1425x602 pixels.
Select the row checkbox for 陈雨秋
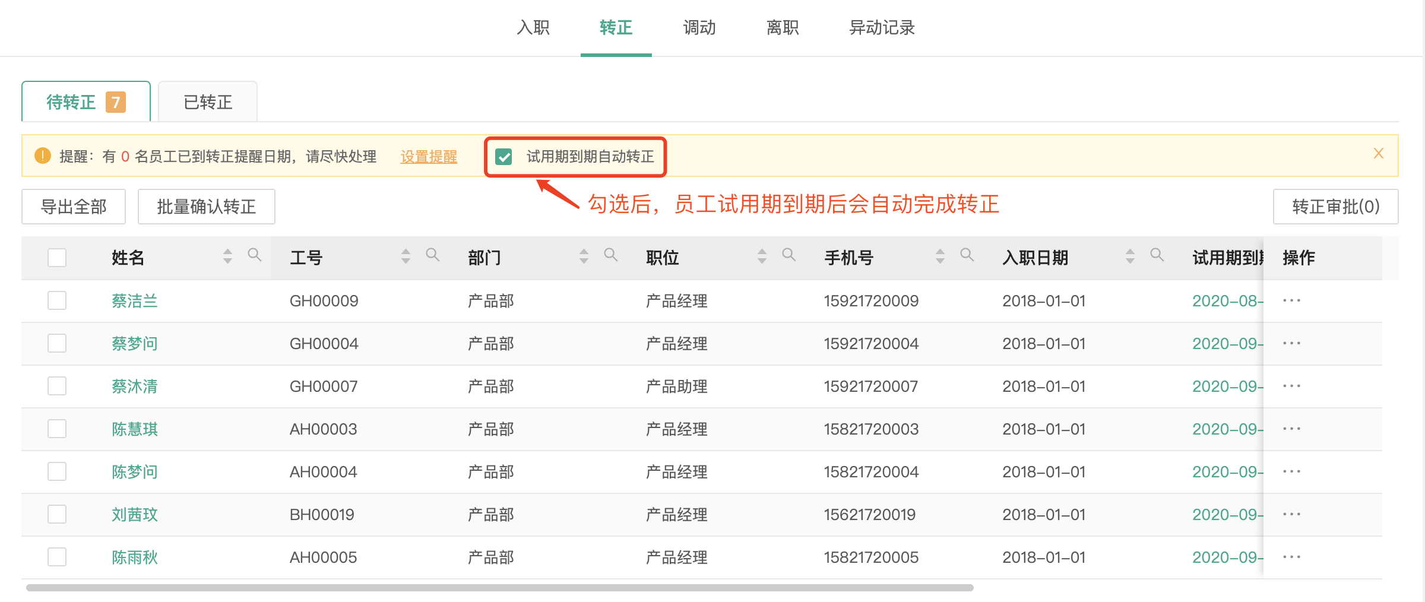point(57,557)
